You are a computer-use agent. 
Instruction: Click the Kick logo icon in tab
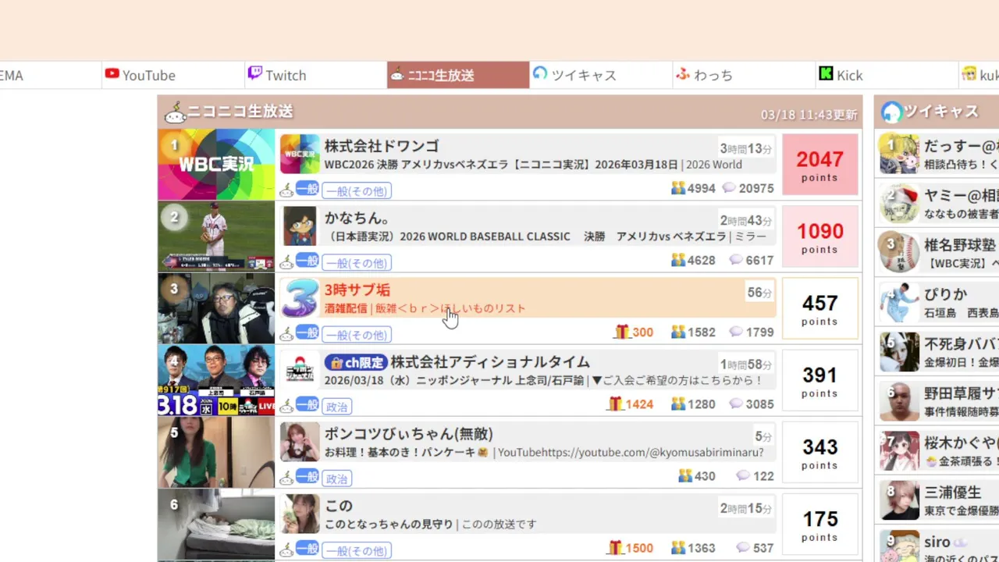click(826, 74)
